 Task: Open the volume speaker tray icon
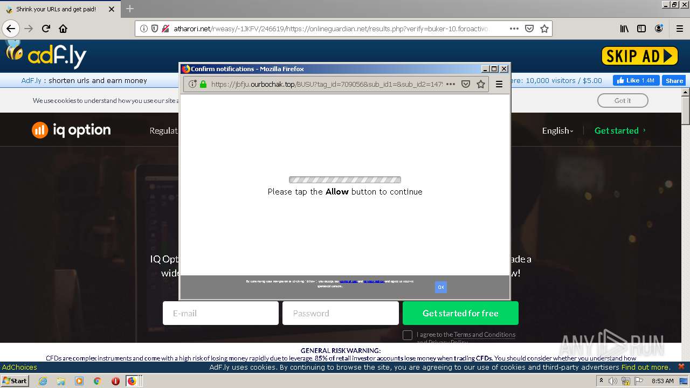(613, 381)
